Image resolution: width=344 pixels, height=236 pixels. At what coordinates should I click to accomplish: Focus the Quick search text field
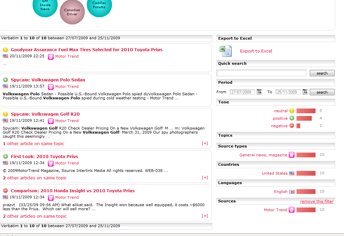tap(261, 73)
